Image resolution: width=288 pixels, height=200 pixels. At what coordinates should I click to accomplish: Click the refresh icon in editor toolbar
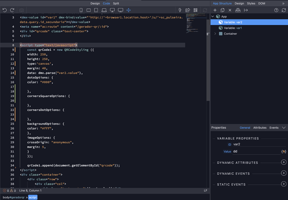[x=205, y=10]
